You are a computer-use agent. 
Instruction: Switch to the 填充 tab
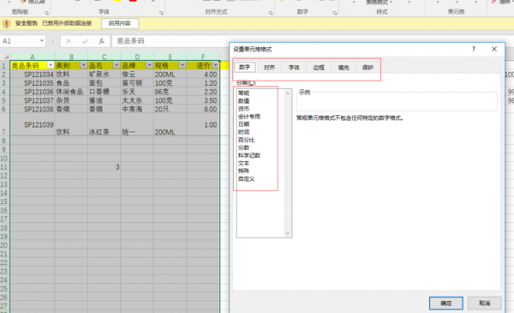click(x=344, y=68)
